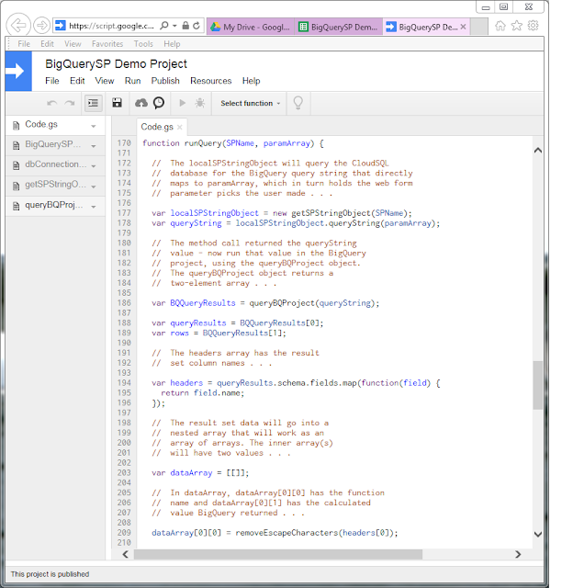Viewport: 573px width, 588px height.
Task: Open browser settings gear icon
Action: click(x=533, y=26)
